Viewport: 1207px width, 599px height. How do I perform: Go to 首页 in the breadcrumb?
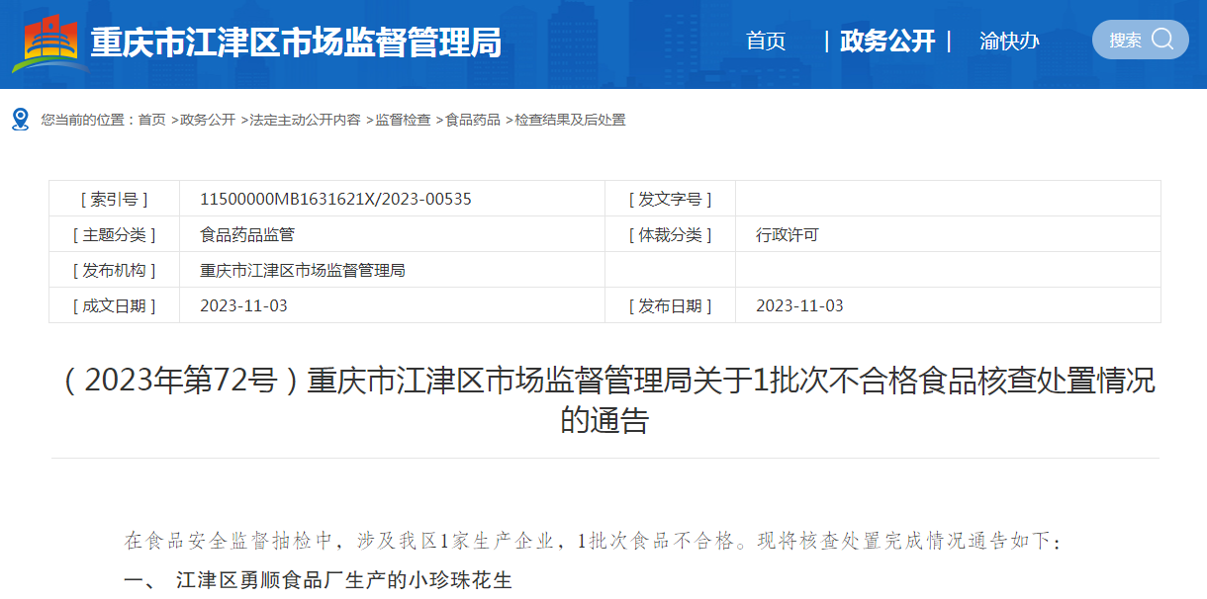(x=151, y=120)
